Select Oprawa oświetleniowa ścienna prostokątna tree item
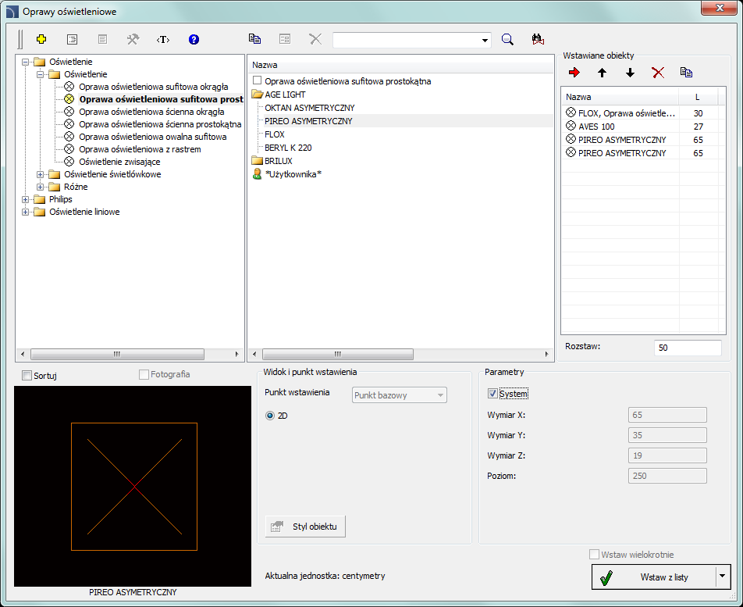Viewport: 743px width, 607px height. pyautogui.click(x=160, y=124)
